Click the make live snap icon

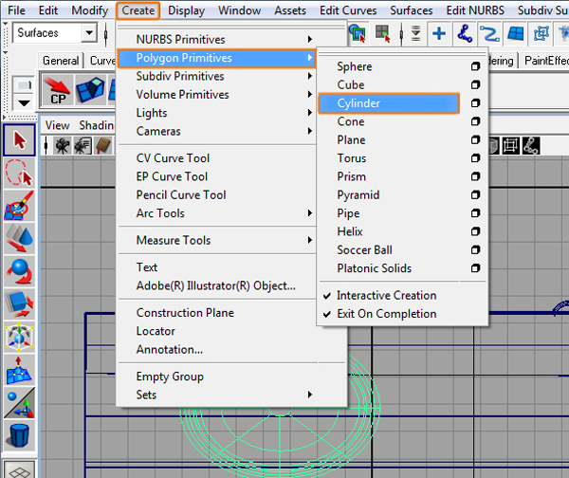point(541,34)
